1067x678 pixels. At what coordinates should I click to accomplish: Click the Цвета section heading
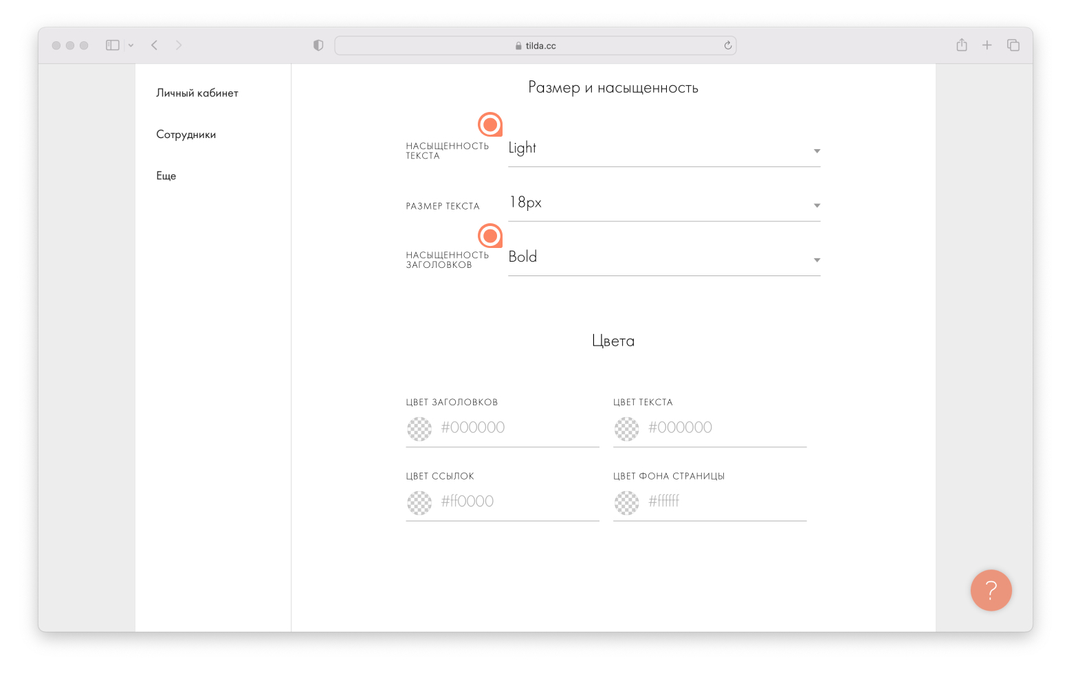coord(613,341)
